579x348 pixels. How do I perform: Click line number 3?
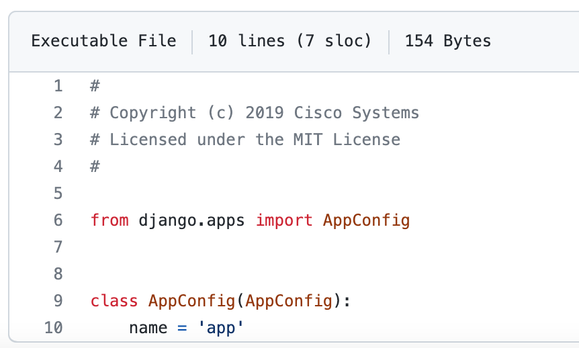click(x=58, y=140)
